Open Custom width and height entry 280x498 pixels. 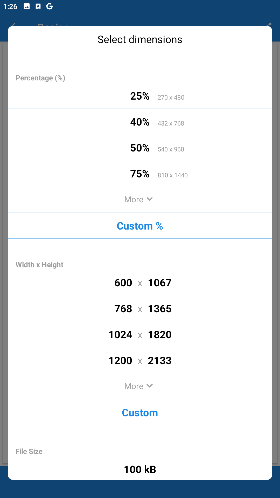140,413
